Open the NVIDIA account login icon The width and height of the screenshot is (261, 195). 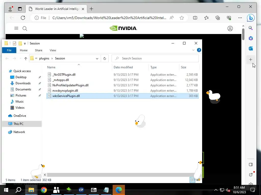[x=230, y=28]
